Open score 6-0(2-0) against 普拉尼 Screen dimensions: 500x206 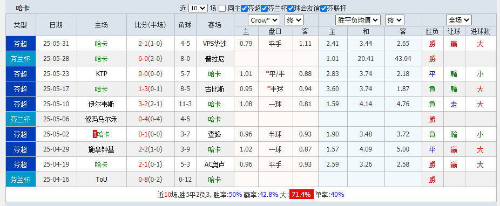click(151, 59)
